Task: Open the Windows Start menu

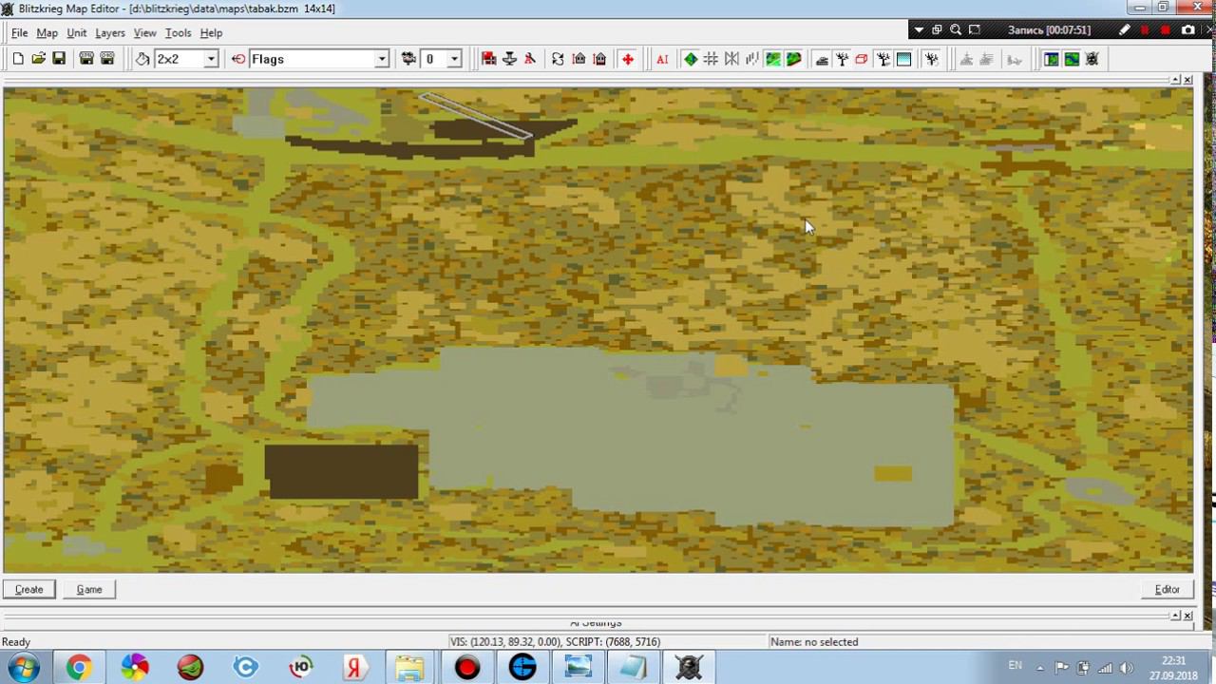Action: [23, 667]
